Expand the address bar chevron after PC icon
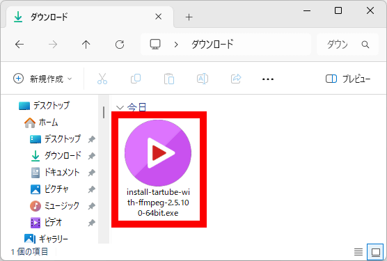 176,45
